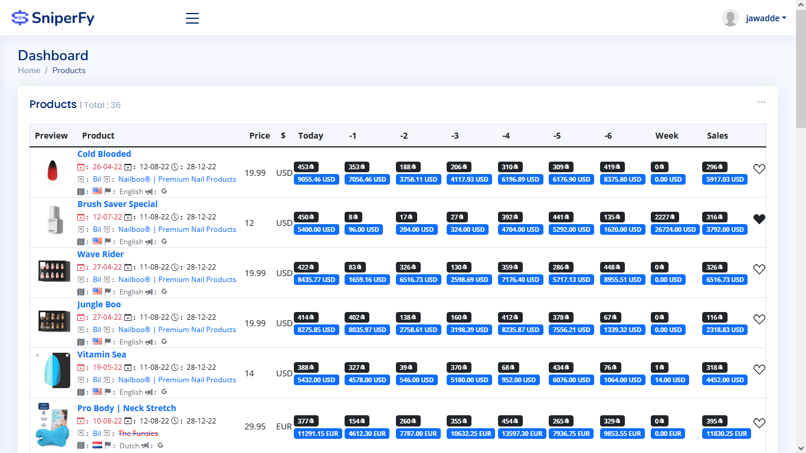Click the Google icon in Vitamin Sea row
Viewport: 806px width, 453px height.
[x=164, y=392]
